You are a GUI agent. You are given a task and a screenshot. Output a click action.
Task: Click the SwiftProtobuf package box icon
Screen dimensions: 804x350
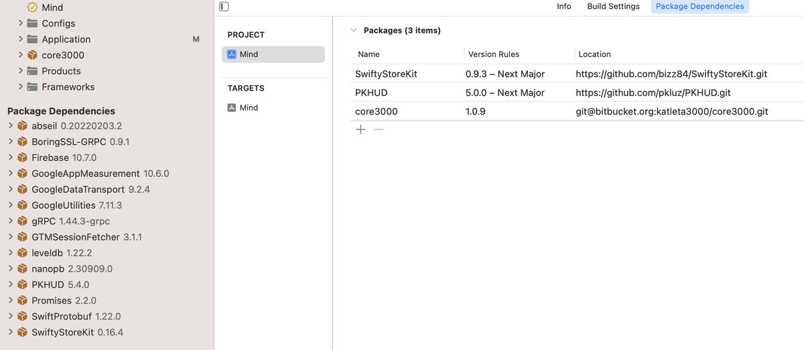22,316
